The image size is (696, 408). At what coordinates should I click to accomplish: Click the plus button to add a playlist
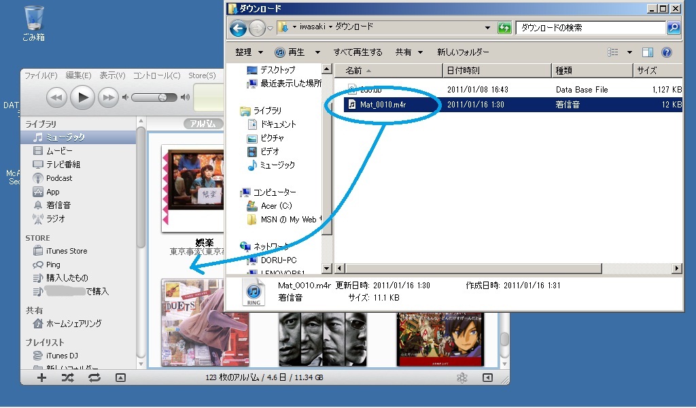coord(41,378)
